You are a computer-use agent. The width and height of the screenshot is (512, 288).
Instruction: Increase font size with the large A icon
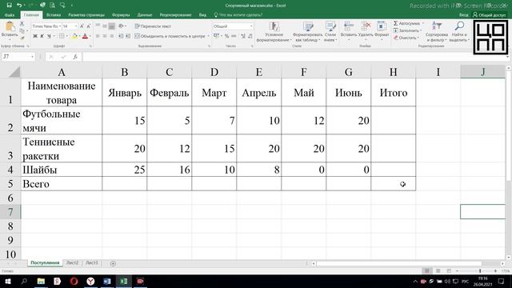(82, 26)
